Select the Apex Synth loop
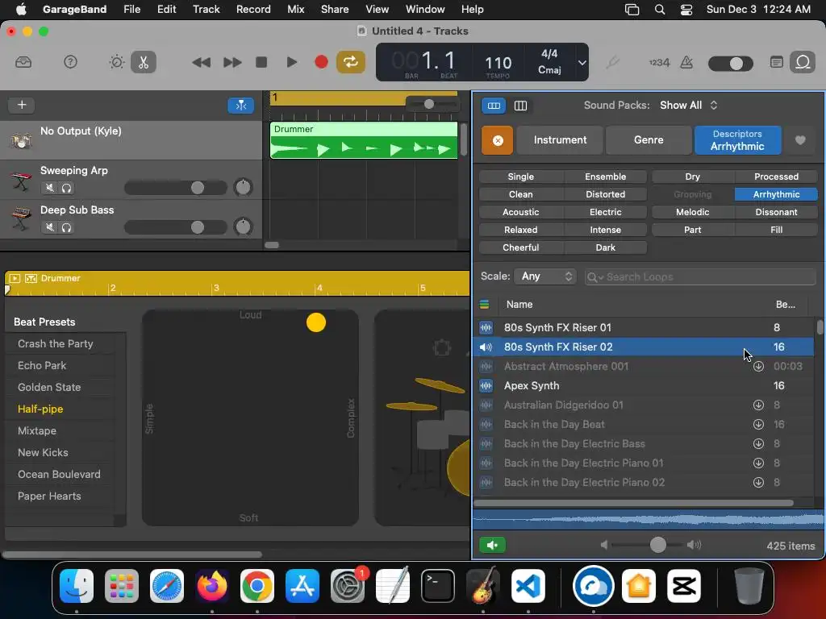Image resolution: width=826 pixels, height=619 pixels. coord(644,386)
